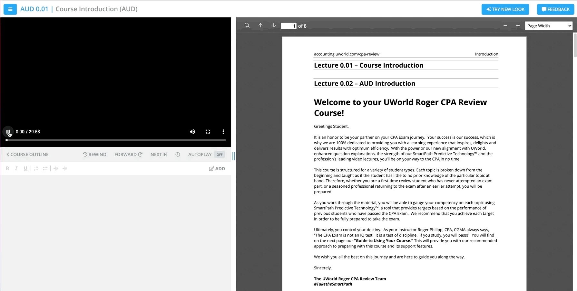Go to previous PDF page
The width and height of the screenshot is (577, 291).
(x=260, y=25)
